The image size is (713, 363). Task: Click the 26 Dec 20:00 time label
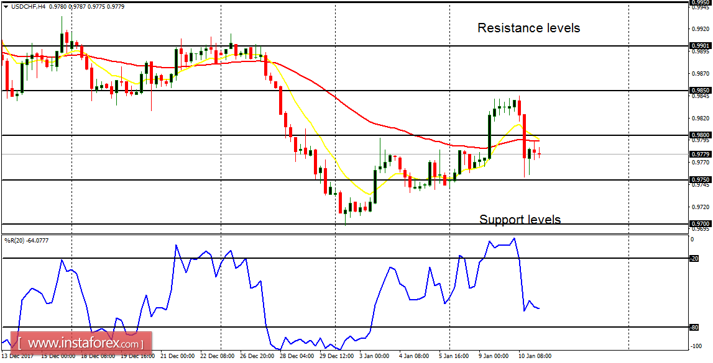pyautogui.click(x=257, y=356)
